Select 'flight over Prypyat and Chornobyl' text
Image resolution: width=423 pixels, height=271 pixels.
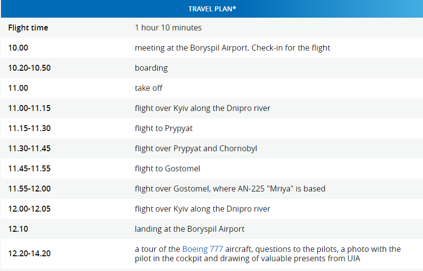click(x=196, y=149)
